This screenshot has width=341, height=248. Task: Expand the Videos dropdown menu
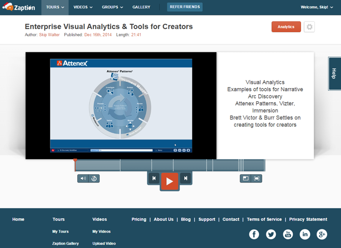[83, 7]
